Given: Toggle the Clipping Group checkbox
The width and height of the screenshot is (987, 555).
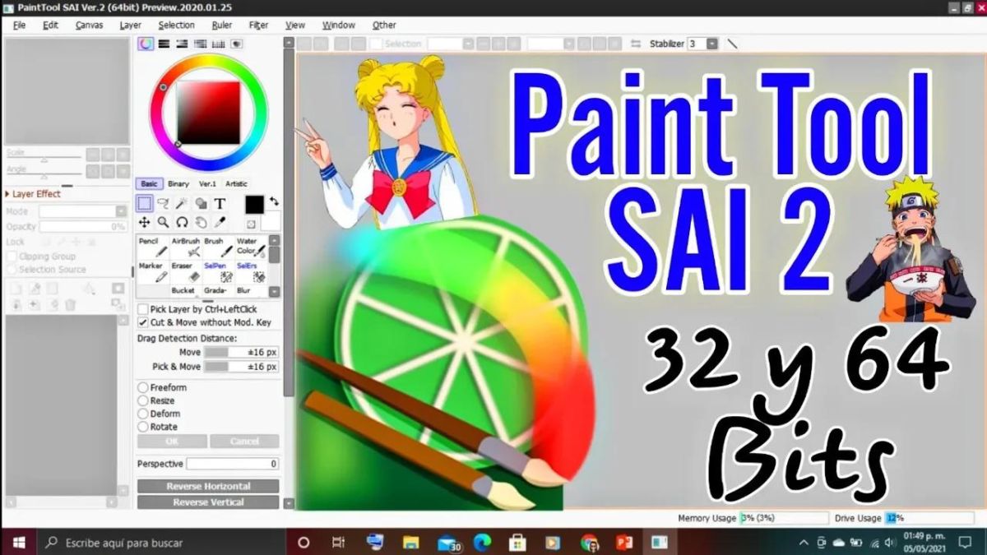Looking at the screenshot, I should 12,257.
